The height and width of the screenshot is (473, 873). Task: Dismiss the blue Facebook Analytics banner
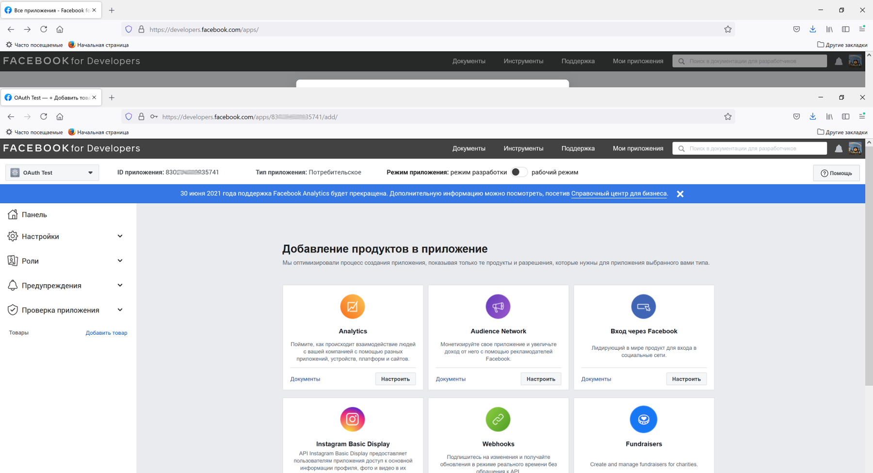pos(680,194)
